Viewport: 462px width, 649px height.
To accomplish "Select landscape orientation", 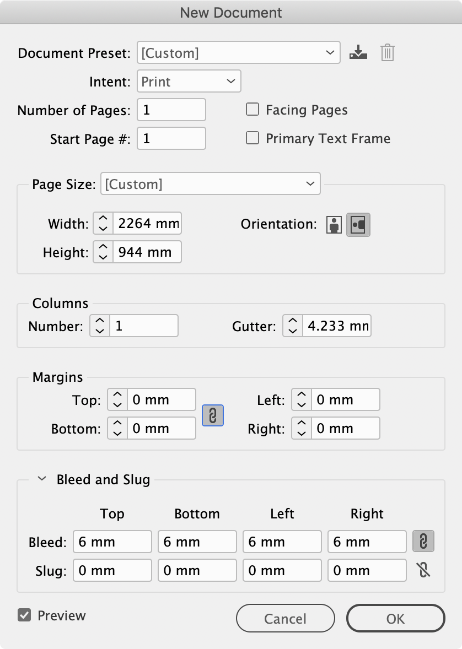I will [359, 224].
